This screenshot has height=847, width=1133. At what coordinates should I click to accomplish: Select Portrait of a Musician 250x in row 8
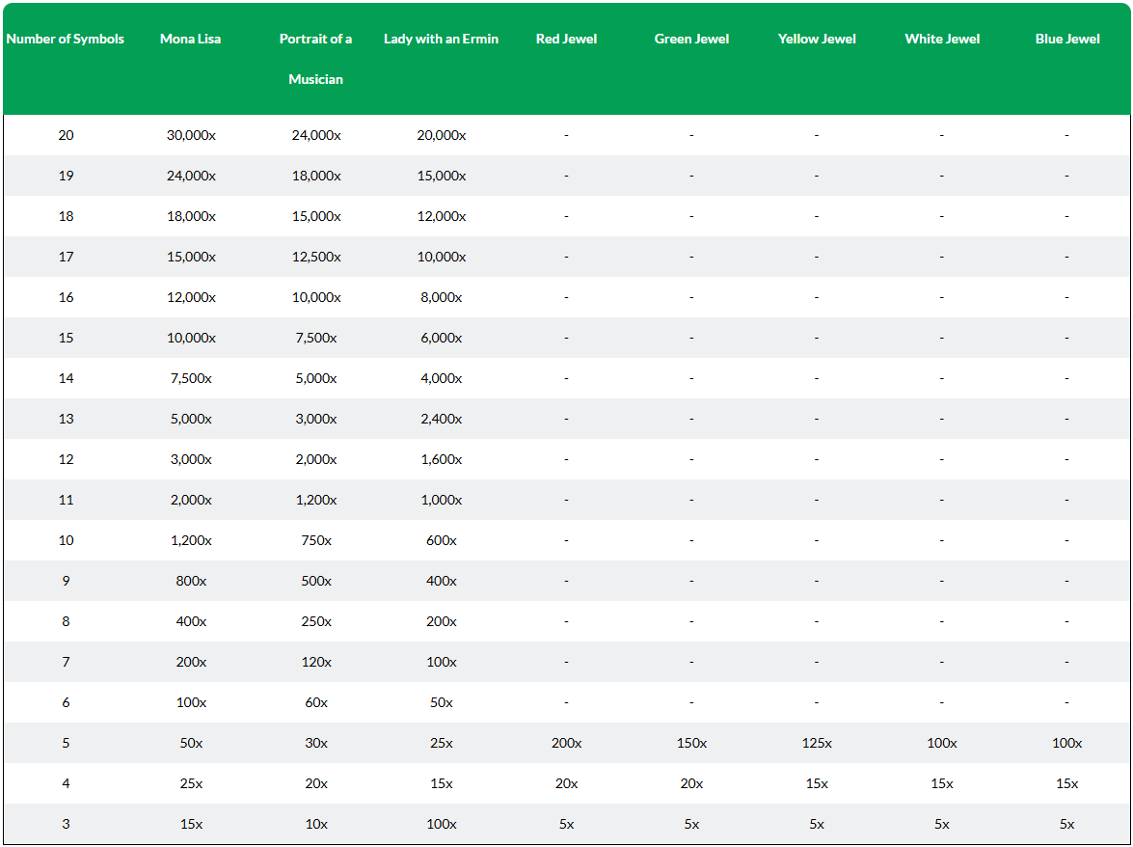(315, 621)
